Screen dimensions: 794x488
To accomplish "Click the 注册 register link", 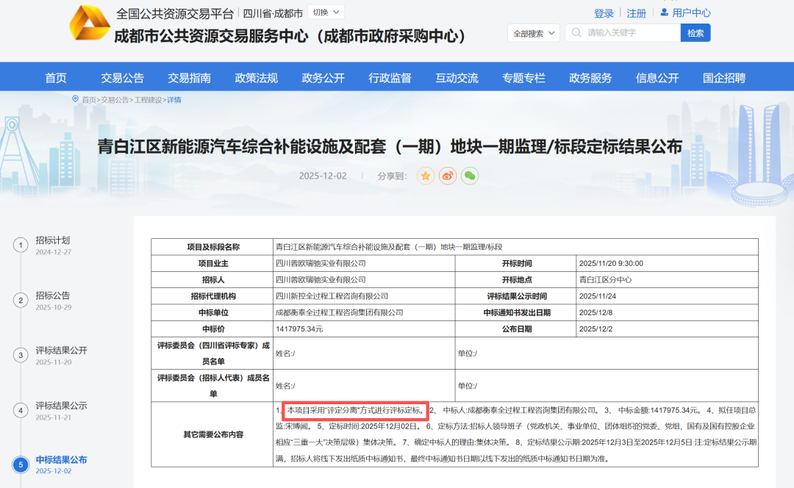I will point(636,13).
